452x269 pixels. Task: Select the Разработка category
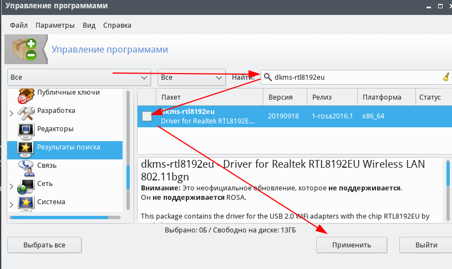click(x=56, y=111)
